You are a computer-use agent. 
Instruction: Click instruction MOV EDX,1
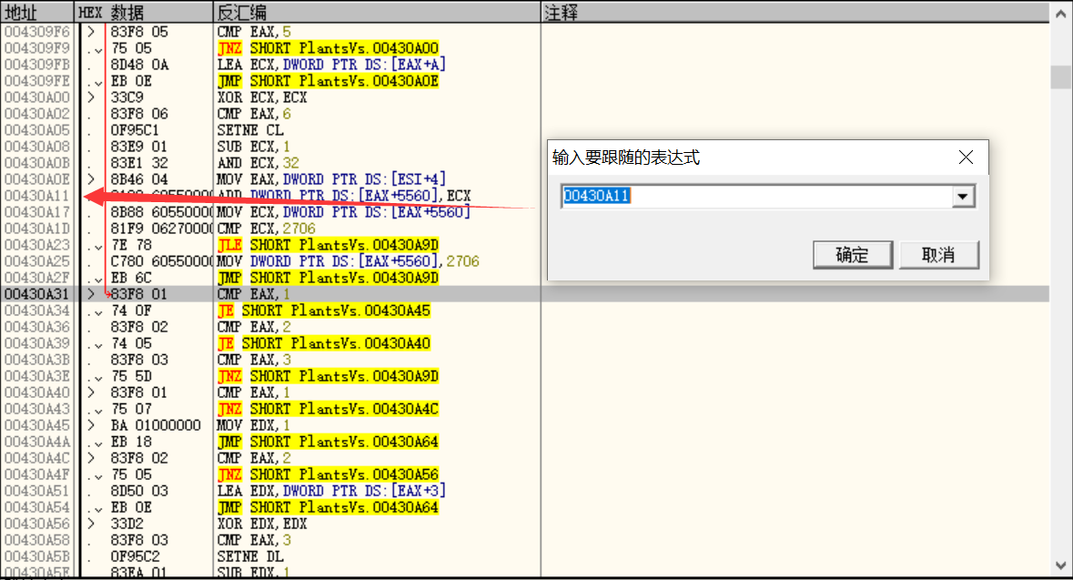tap(254, 426)
